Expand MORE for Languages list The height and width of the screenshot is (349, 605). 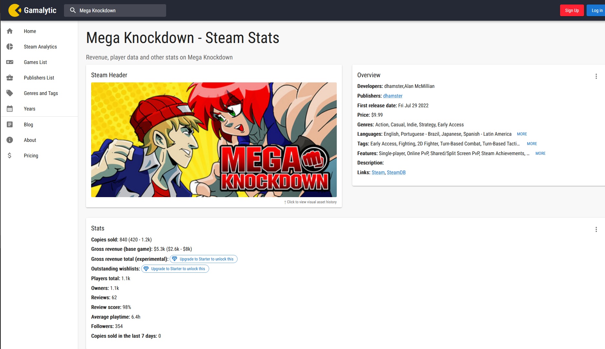[x=522, y=134]
